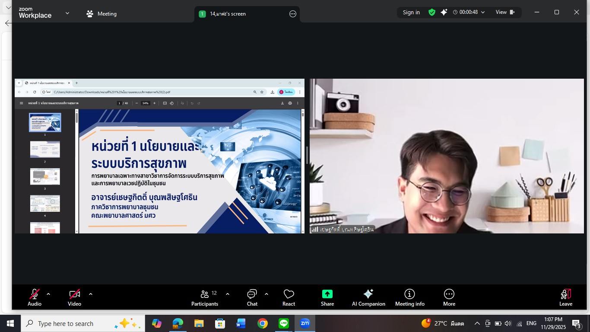Mute the microphone with the Audio button

(34, 297)
